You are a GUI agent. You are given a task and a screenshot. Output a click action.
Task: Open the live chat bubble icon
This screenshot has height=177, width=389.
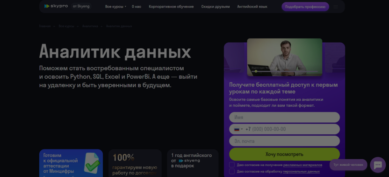coord(378,165)
